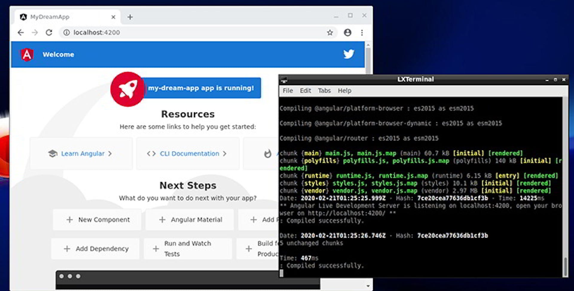Select the Run and Watch Tests card
Image resolution: width=574 pixels, height=291 pixels.
point(188,249)
